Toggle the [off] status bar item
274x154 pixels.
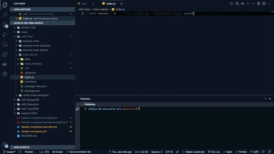[254, 152]
